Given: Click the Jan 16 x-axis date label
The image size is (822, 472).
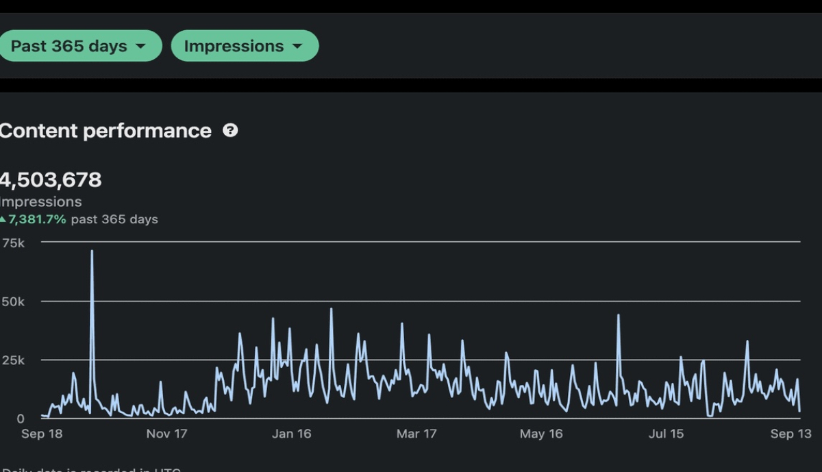Looking at the screenshot, I should pos(291,434).
